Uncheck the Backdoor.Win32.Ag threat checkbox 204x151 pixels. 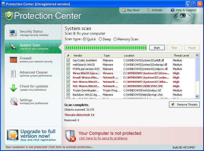pos(68,94)
